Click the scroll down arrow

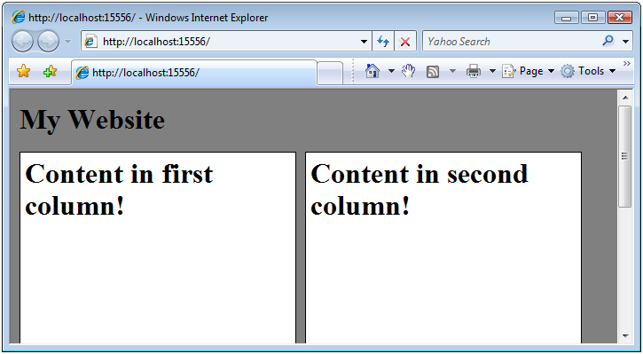point(625,336)
